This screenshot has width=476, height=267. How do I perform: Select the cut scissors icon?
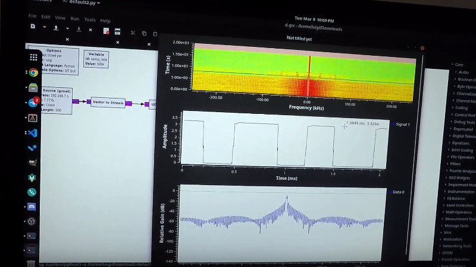133,33
